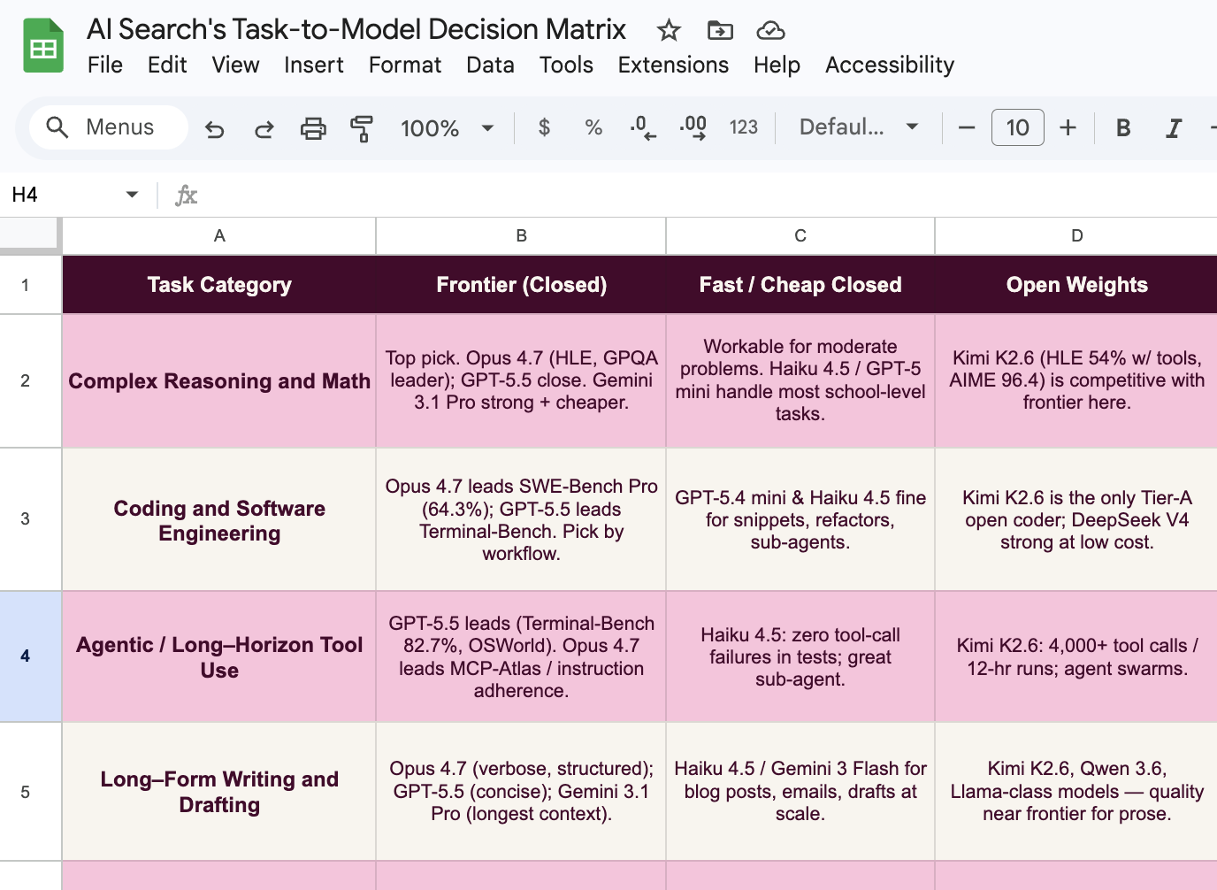Screen dimensions: 1217x890
Task: Click the select-all corner box
Action: tap(30, 236)
